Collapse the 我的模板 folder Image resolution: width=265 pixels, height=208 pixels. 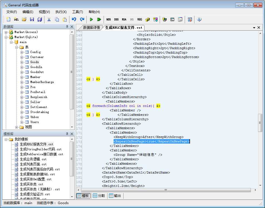pyautogui.click(x=6, y=139)
